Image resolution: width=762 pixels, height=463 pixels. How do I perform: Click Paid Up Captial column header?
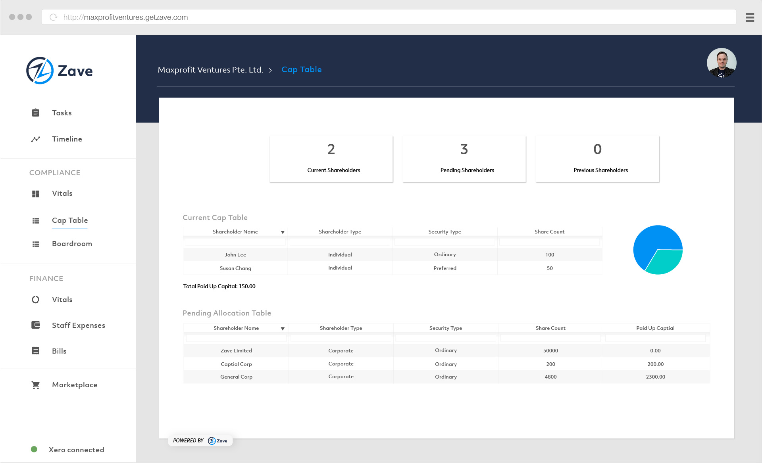point(655,328)
